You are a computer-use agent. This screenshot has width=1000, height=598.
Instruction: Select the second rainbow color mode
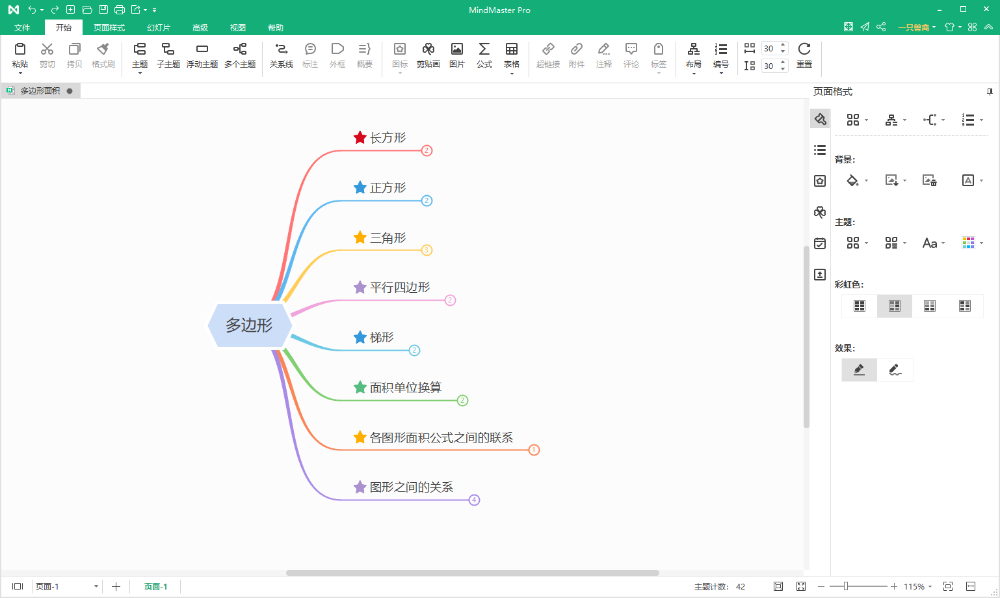pyautogui.click(x=895, y=306)
